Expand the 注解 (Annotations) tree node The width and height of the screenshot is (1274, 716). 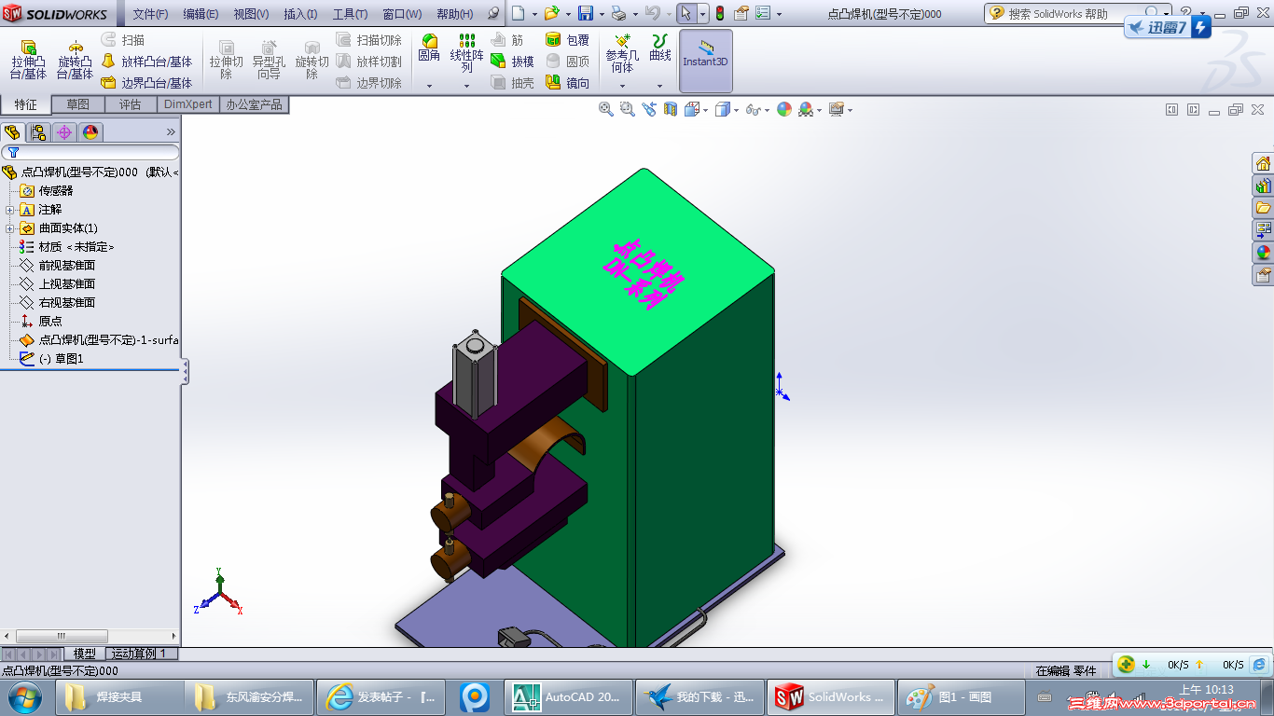[x=9, y=210]
